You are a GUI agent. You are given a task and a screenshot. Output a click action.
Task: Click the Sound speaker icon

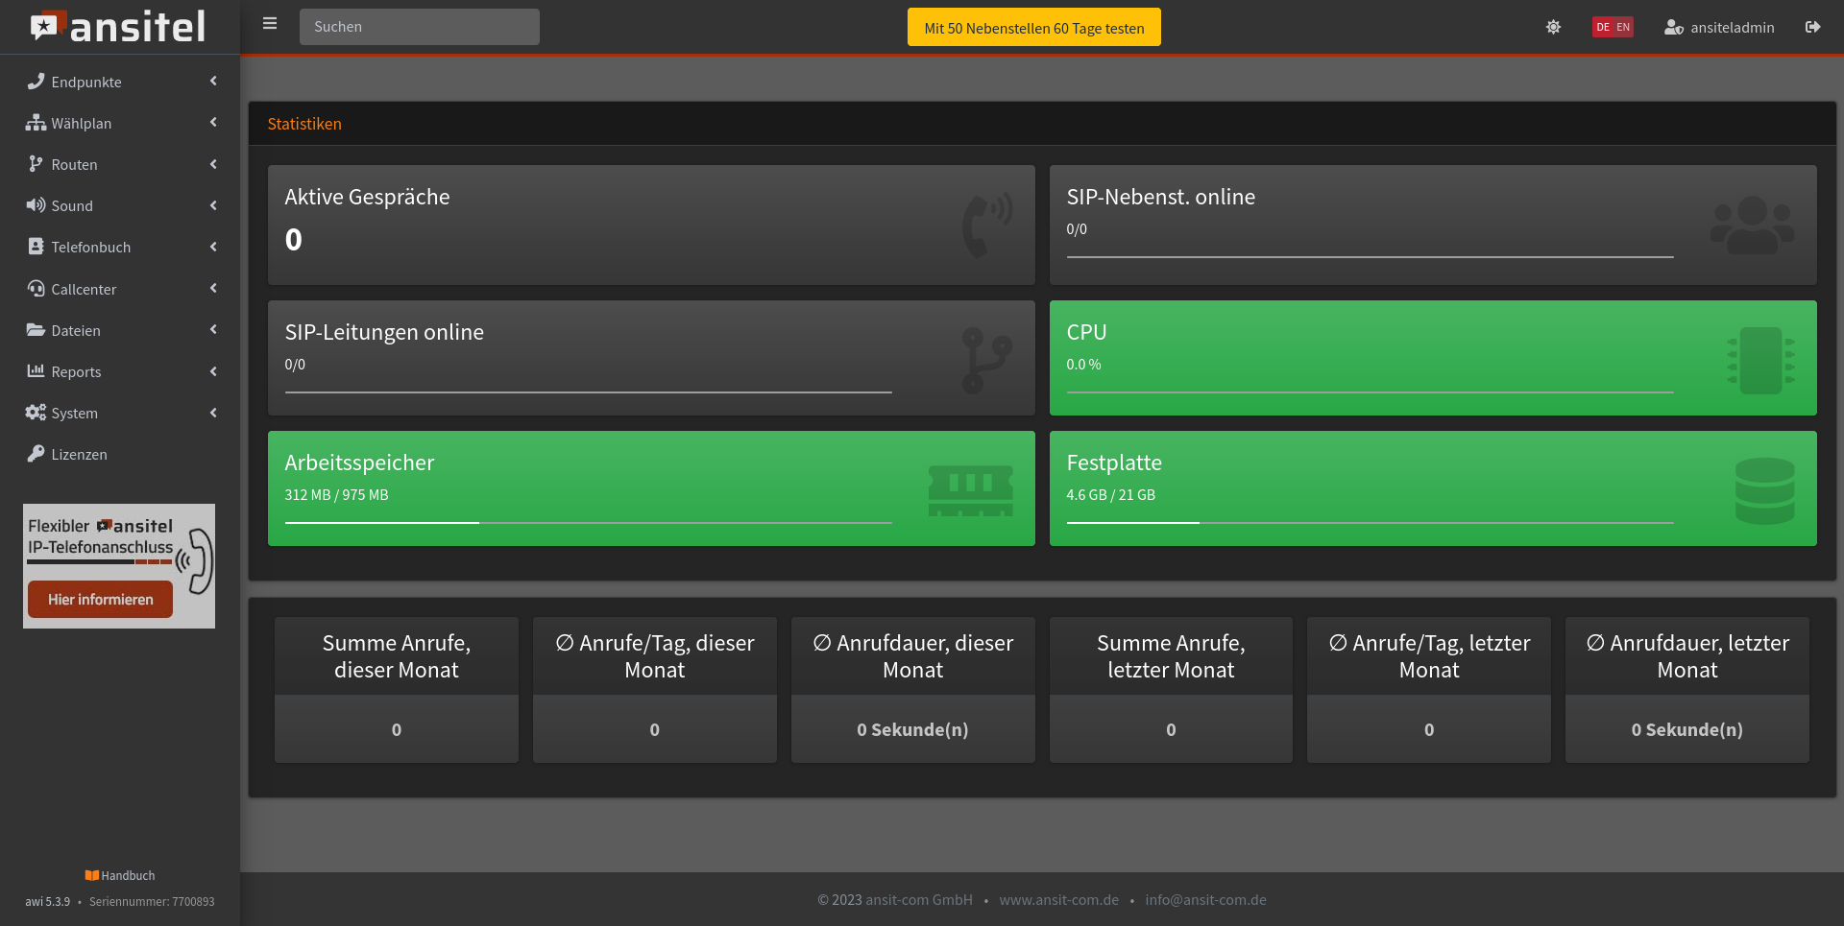click(x=36, y=205)
